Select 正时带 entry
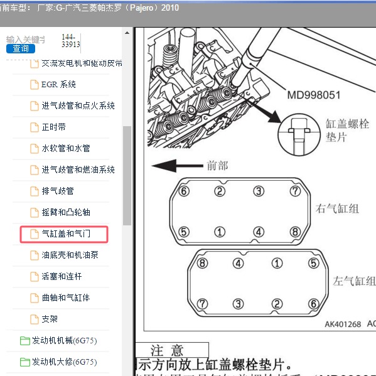This screenshot has height=376, width=376. click(x=53, y=127)
